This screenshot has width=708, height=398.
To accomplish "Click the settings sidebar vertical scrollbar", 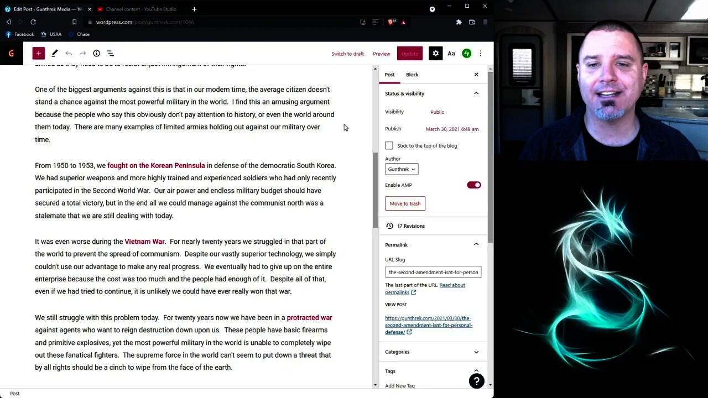I will click(x=490, y=157).
